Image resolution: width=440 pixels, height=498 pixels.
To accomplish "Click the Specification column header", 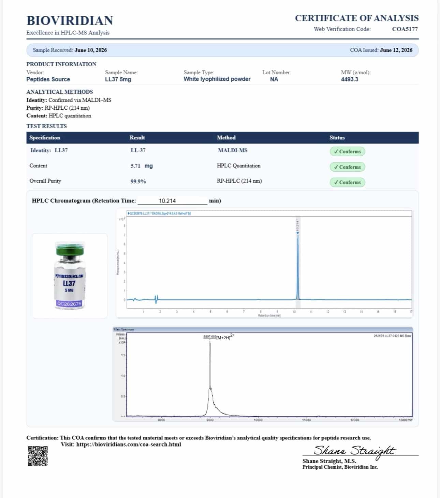I will pos(45,138).
